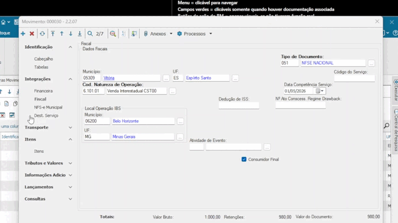The image size is (398, 223).
Task: Open the Anexos paperclip menu
Action: tap(155, 34)
